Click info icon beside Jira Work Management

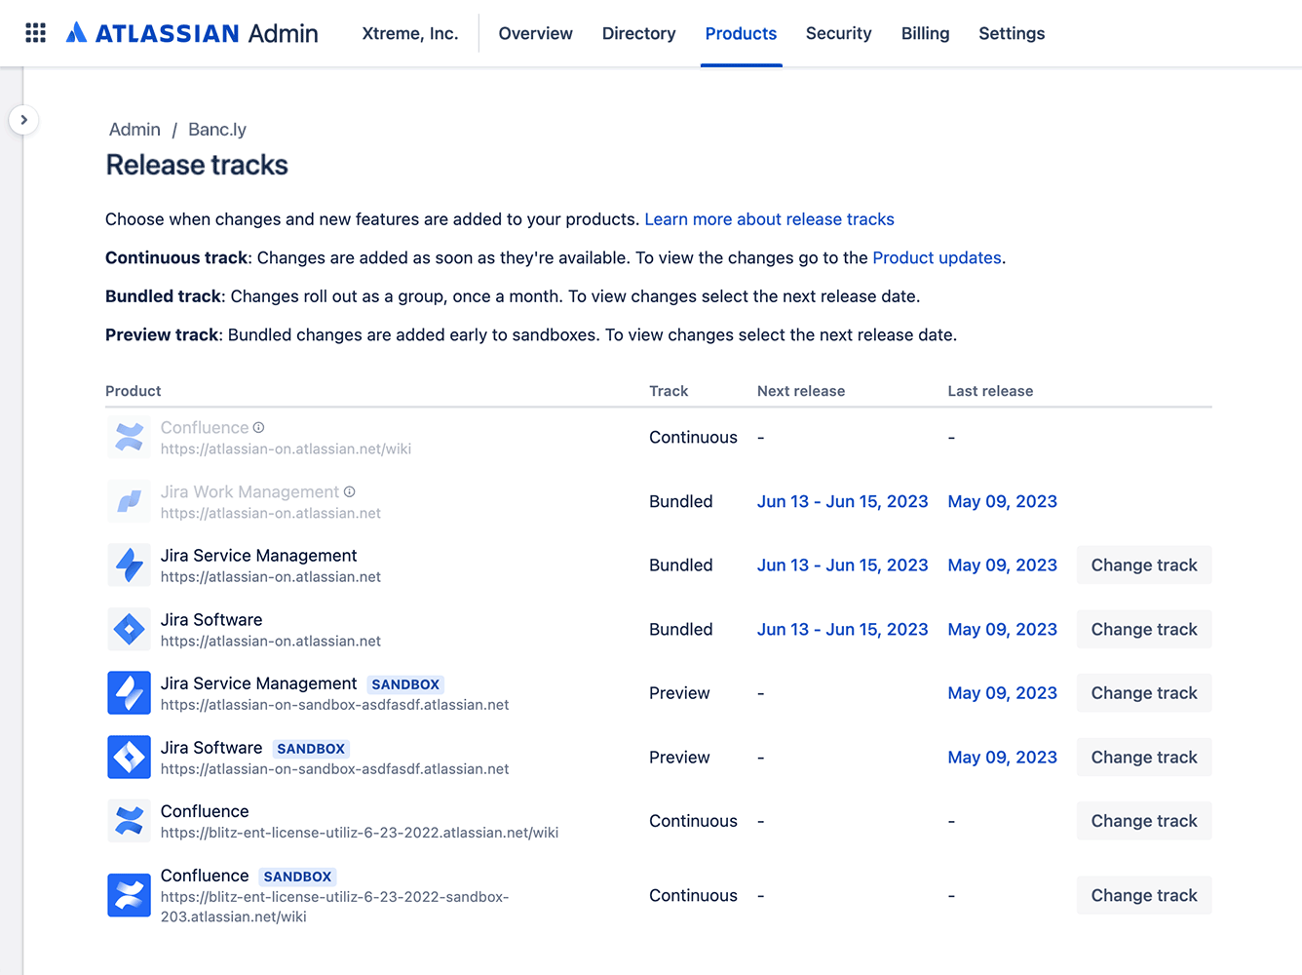(x=349, y=491)
